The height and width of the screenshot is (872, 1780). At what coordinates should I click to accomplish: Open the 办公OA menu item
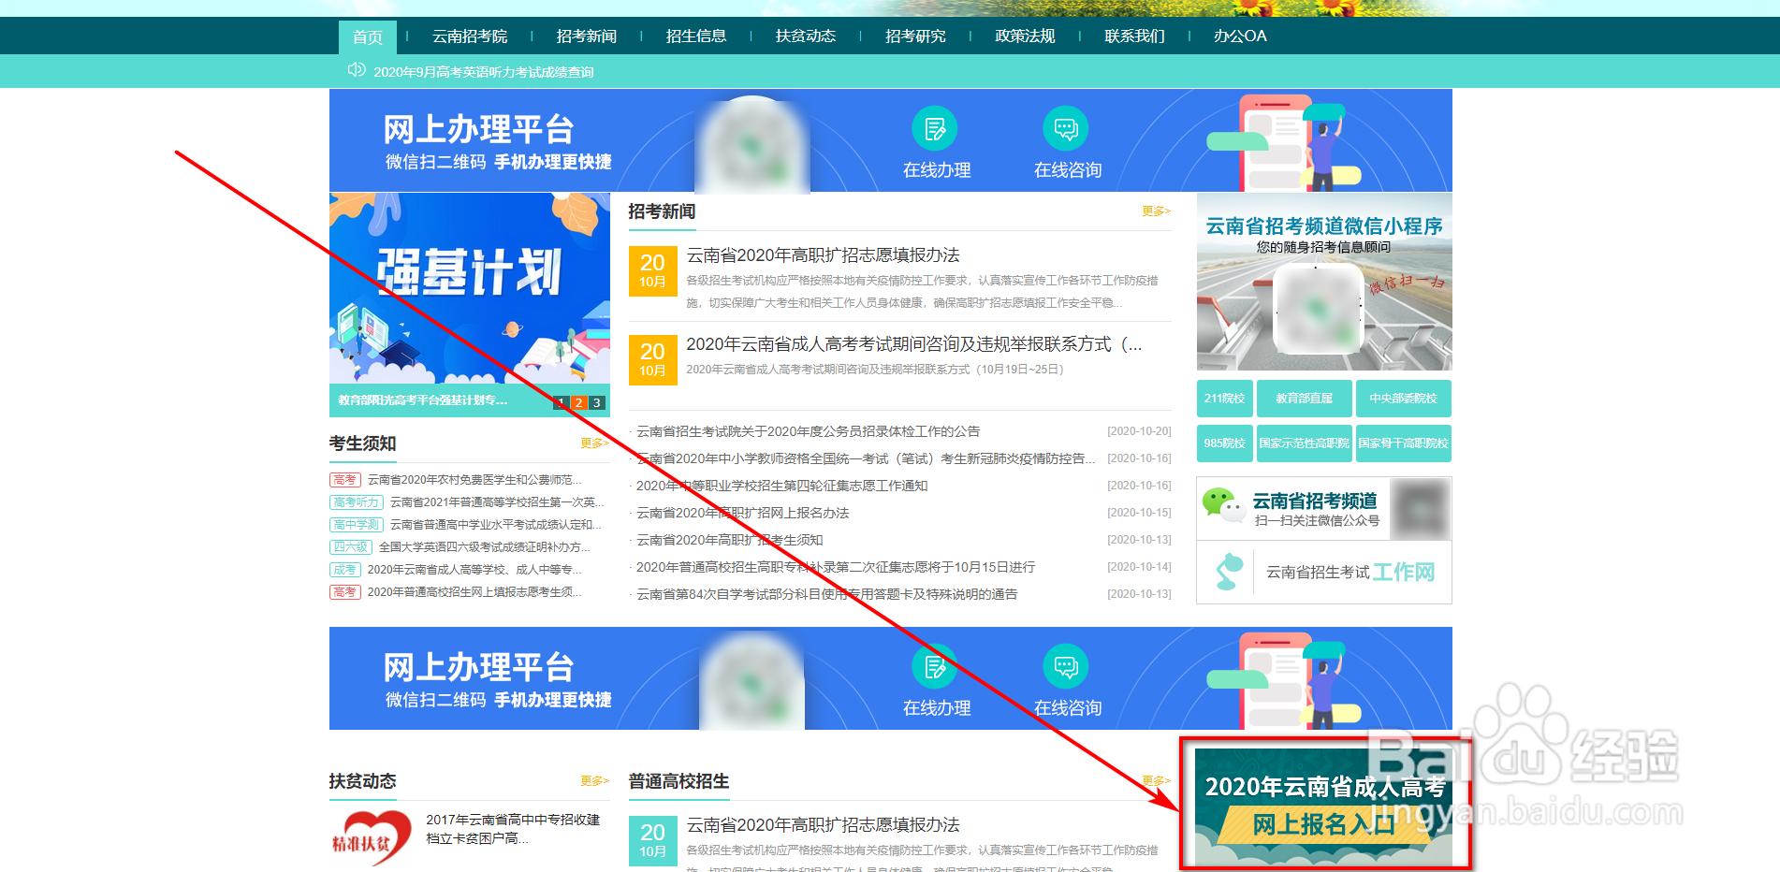pos(1240,36)
